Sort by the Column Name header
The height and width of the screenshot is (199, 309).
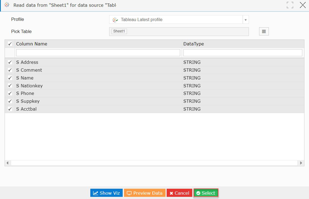pos(32,44)
